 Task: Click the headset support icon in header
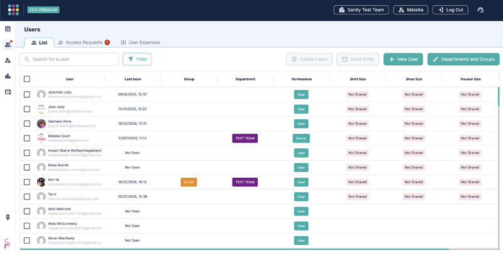[x=480, y=10]
